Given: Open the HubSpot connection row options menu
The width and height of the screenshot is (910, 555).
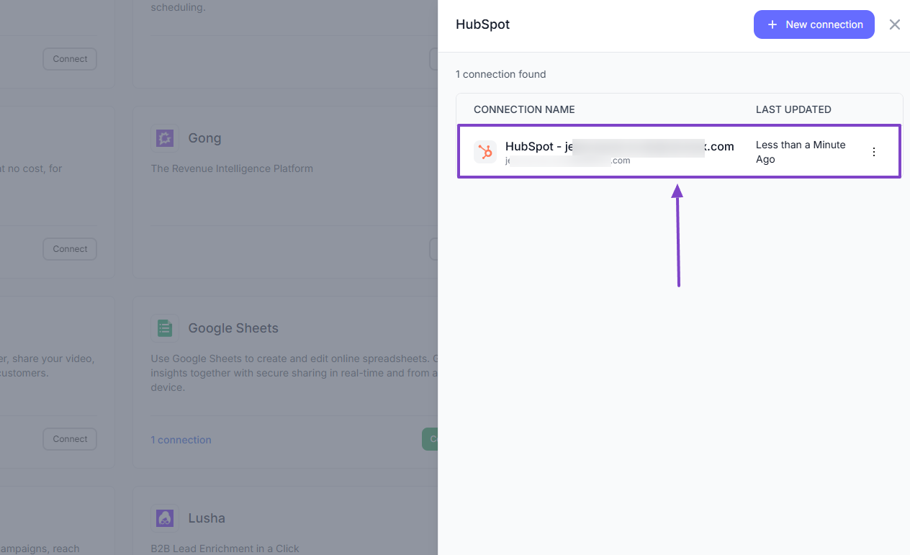Looking at the screenshot, I should [x=874, y=152].
